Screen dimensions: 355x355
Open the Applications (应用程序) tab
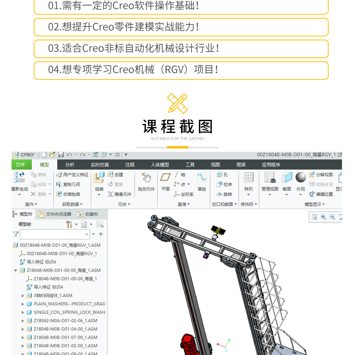[271, 164]
